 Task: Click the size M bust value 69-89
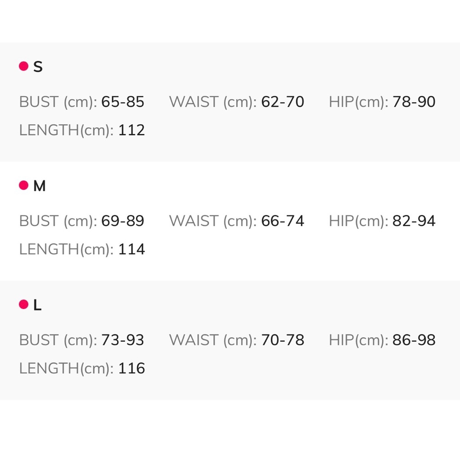122,221
